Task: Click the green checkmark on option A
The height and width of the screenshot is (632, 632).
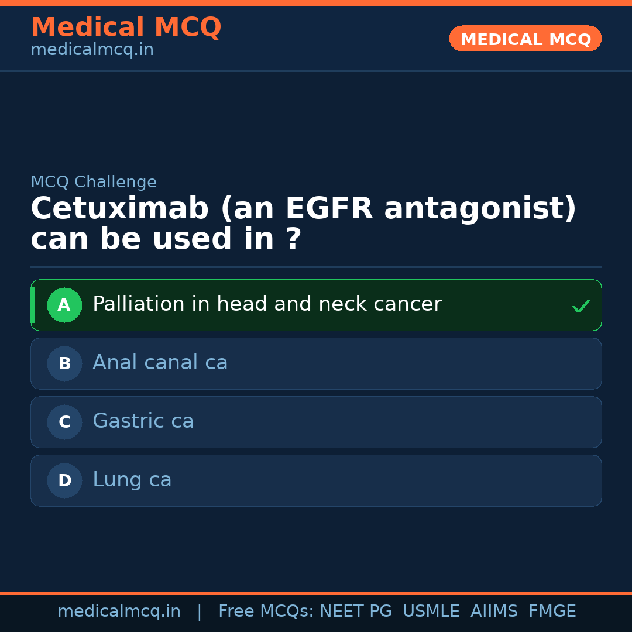Action: [581, 306]
